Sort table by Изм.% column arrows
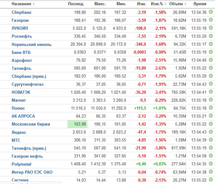 coord(165,4)
